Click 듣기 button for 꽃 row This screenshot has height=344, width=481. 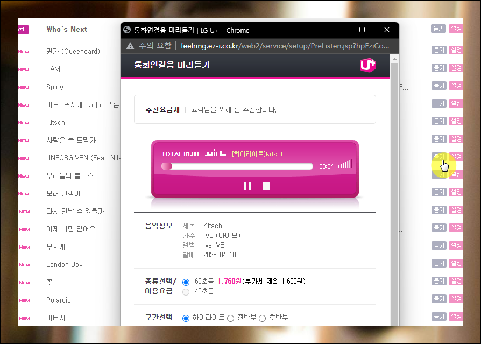(438, 281)
